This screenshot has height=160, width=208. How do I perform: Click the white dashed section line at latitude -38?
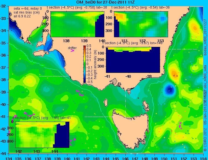tap(53, 76)
